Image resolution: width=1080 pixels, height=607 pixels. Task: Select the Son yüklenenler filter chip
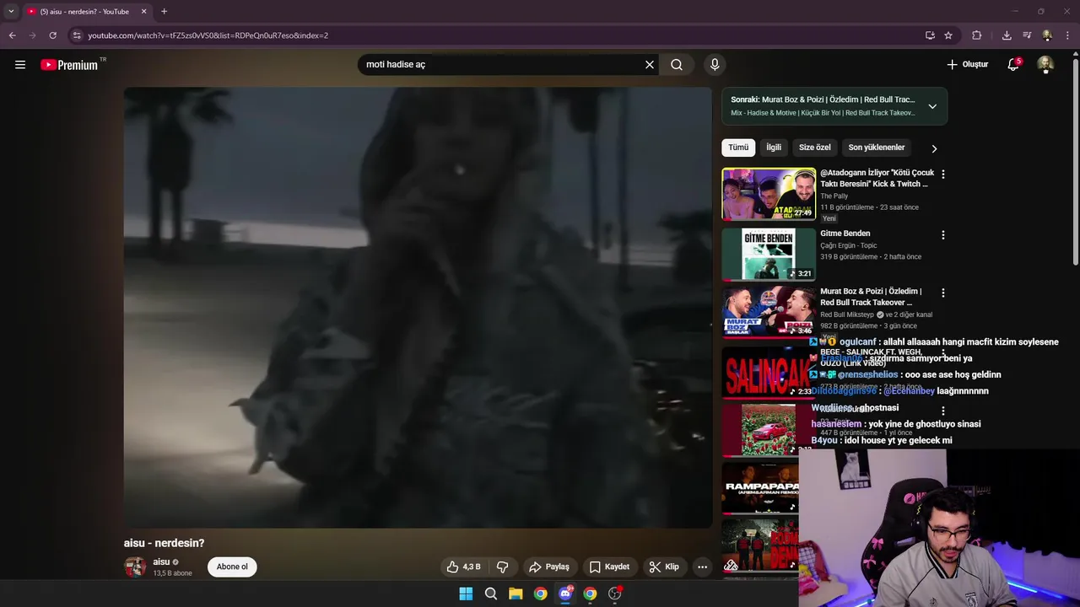[x=877, y=148]
